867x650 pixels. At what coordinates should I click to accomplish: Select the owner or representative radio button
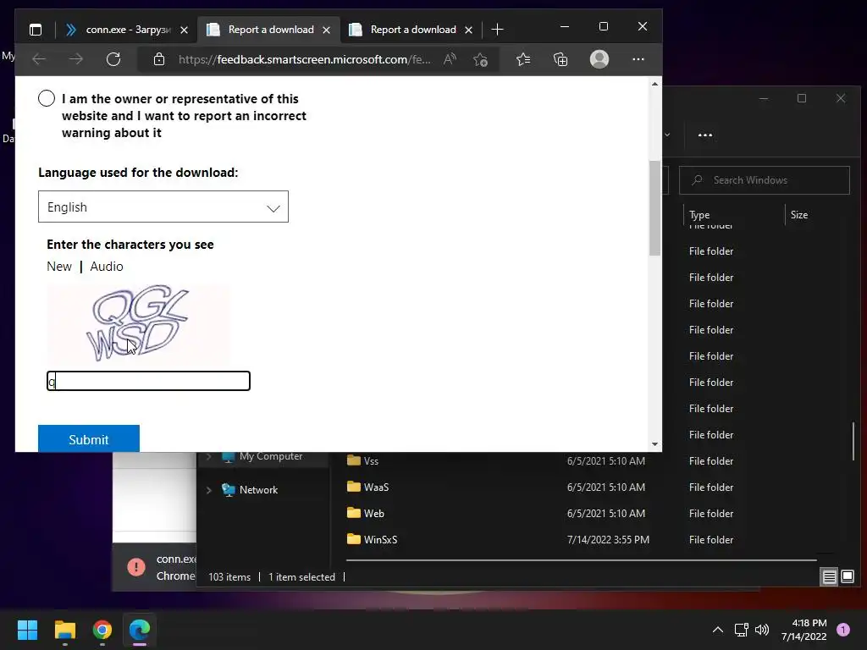click(x=47, y=98)
